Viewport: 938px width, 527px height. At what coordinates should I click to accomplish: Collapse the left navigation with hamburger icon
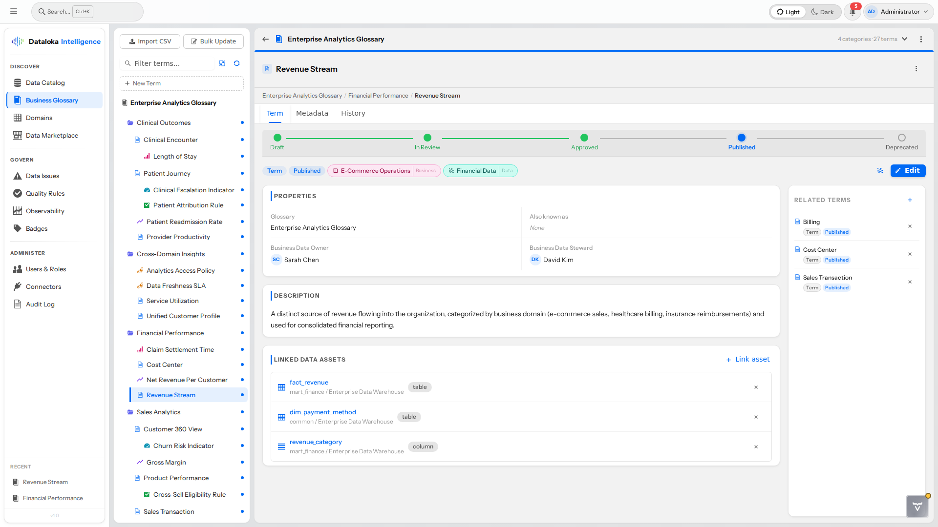click(14, 11)
